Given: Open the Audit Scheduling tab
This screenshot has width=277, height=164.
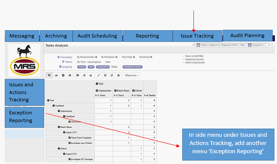Looking at the screenshot, I should pos(97,36).
